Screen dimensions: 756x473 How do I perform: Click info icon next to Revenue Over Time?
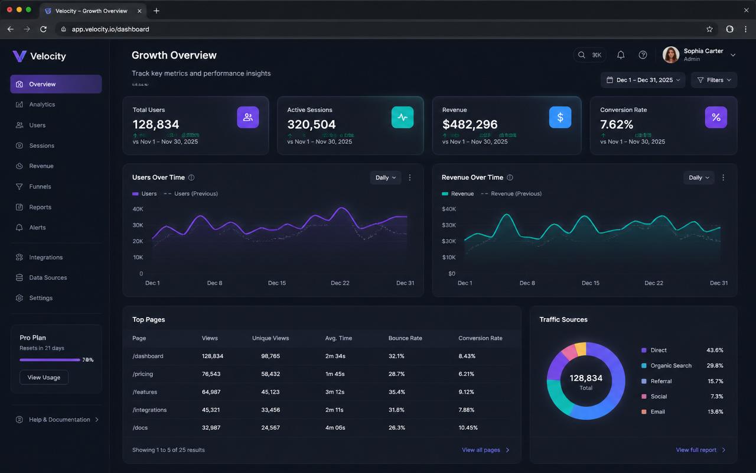[510, 177]
